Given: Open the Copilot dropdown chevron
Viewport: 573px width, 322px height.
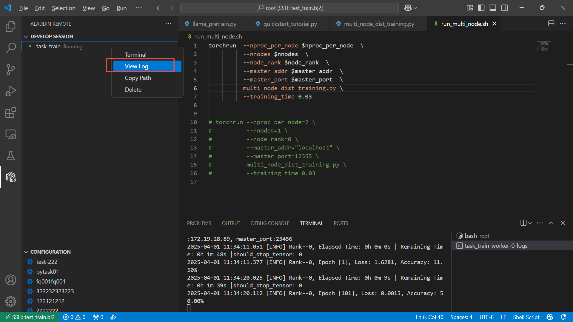Looking at the screenshot, I should [415, 8].
